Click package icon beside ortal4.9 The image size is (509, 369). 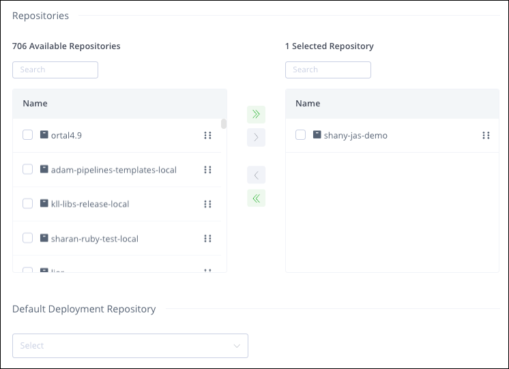[44, 134]
